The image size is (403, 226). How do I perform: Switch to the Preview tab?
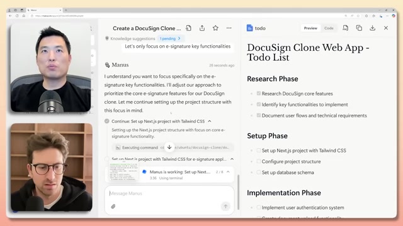(x=310, y=28)
